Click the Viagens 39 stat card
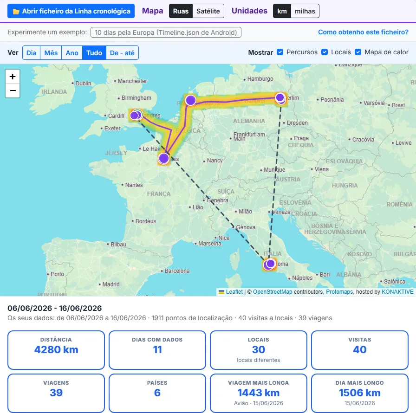The width and height of the screenshot is (416, 413). pyautogui.click(x=56, y=393)
